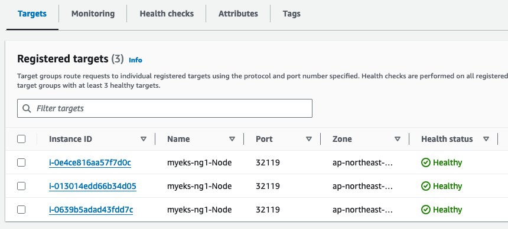Screen dimensions: 508x229
Task: Click port 32119 in the i-013014edd66b34d05 row
Action: pyautogui.click(x=268, y=186)
